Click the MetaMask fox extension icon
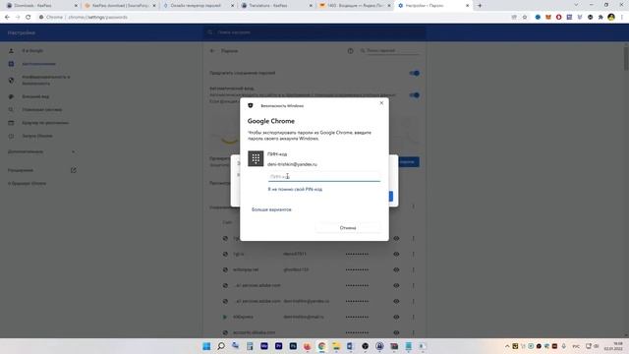The width and height of the screenshot is (629, 354). pyautogui.click(x=548, y=18)
